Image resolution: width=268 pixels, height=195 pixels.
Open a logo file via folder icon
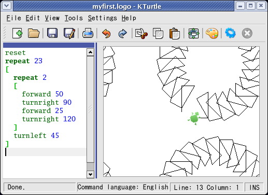[x=34, y=33]
